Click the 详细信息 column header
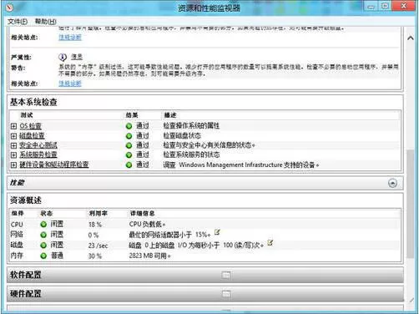 (x=143, y=213)
